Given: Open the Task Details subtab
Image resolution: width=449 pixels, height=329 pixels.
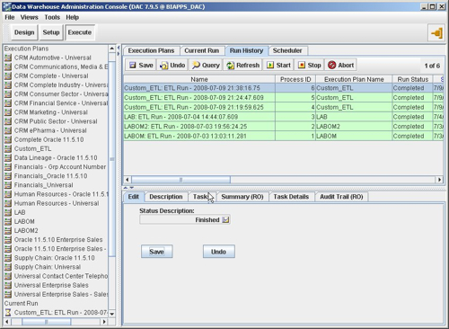Looking at the screenshot, I should click(291, 197).
